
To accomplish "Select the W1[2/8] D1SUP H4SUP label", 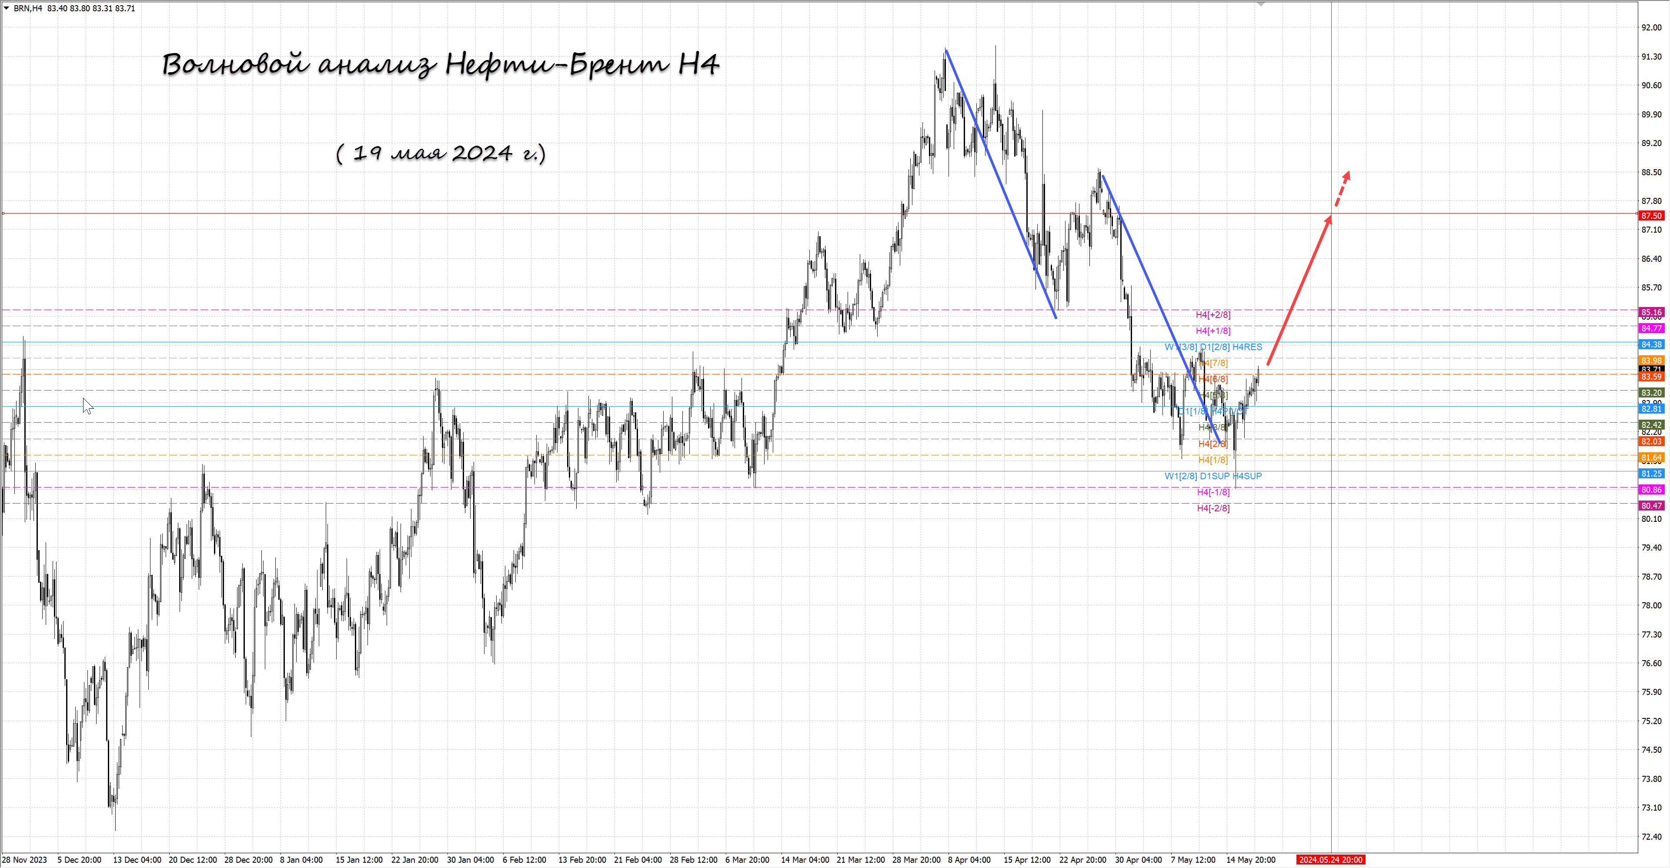I will pos(1213,476).
